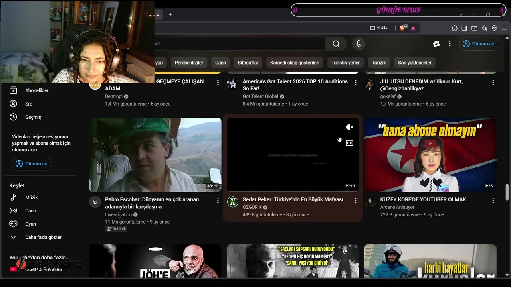The height and width of the screenshot is (287, 511).
Task: Click the star-shaped icon in the YouTube header
Action: point(436,44)
